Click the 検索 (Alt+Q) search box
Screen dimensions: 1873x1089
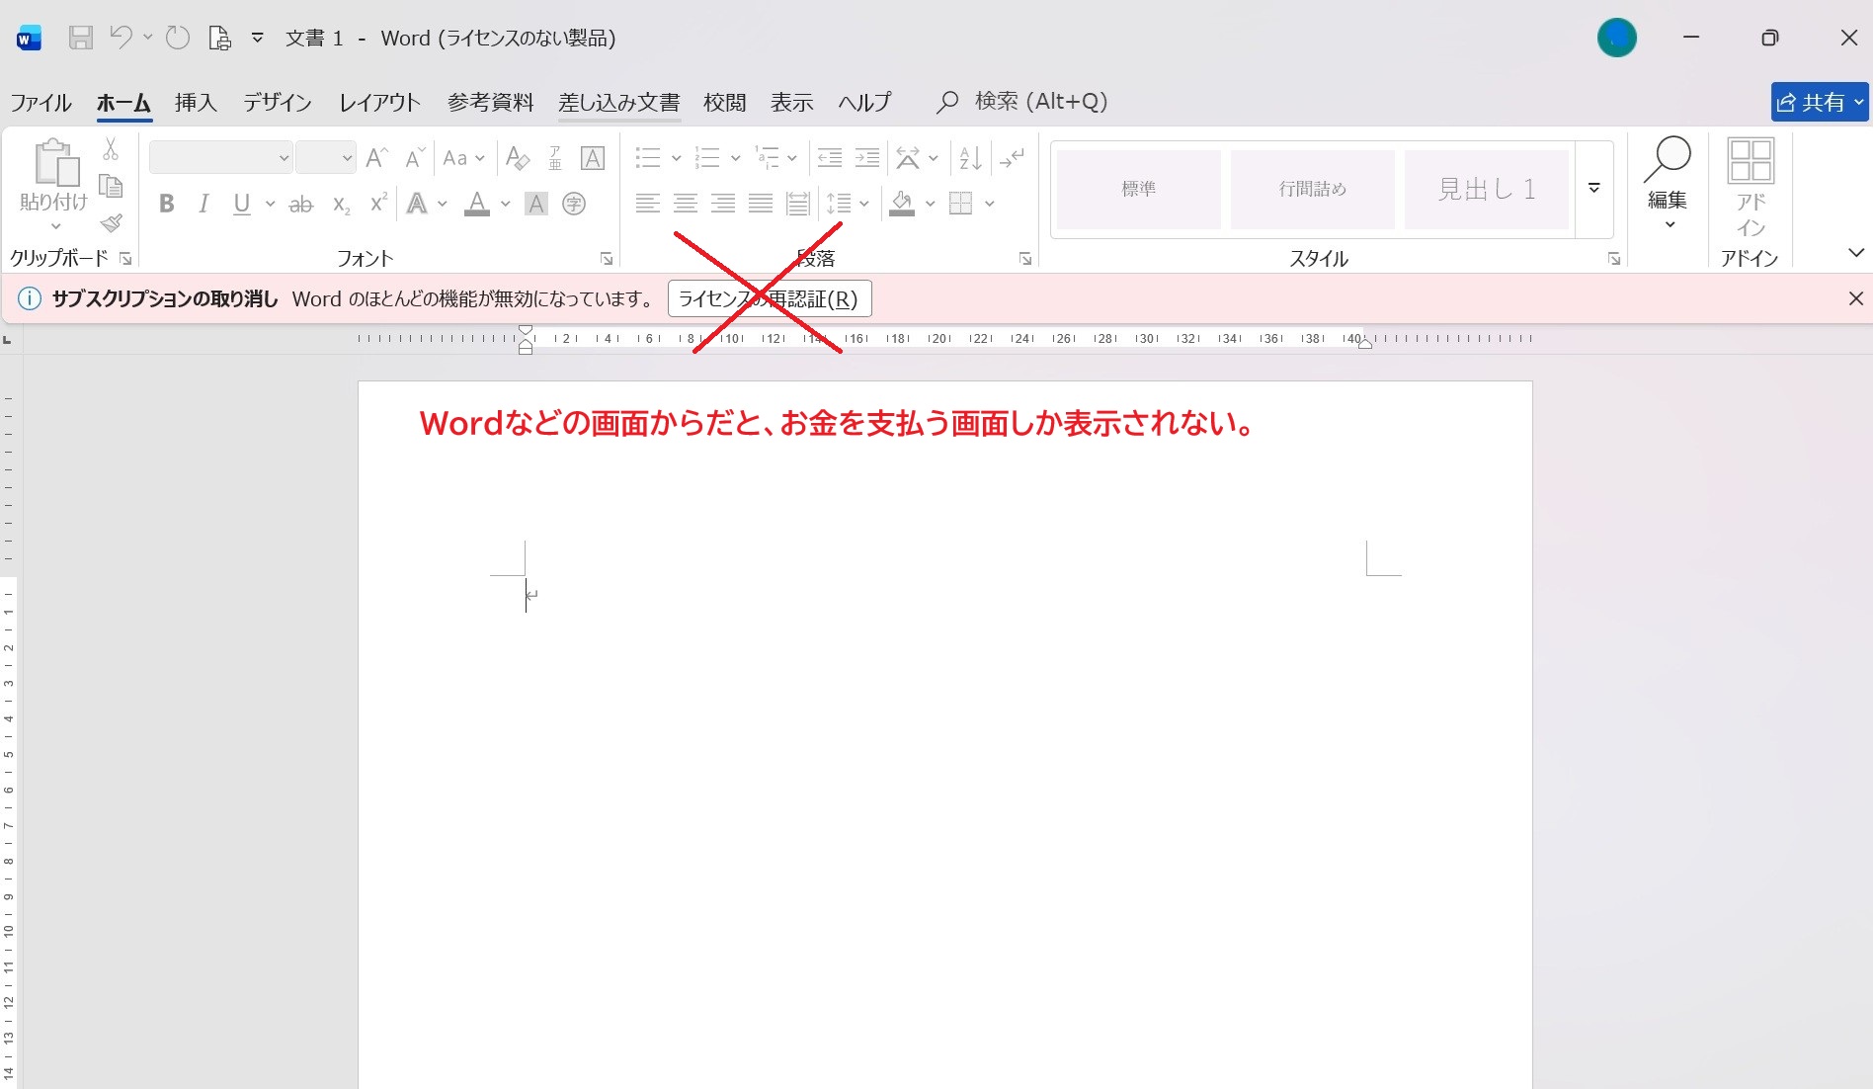(x=1022, y=102)
